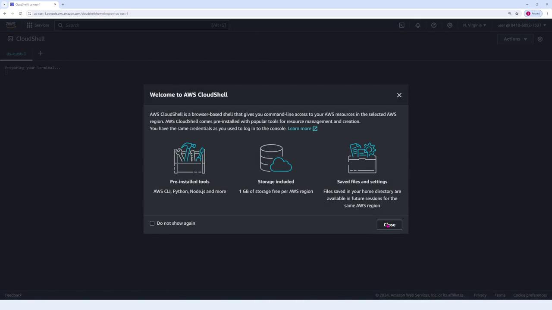Select the us-east-1 terminal tab
The height and width of the screenshot is (310, 552).
[16, 54]
